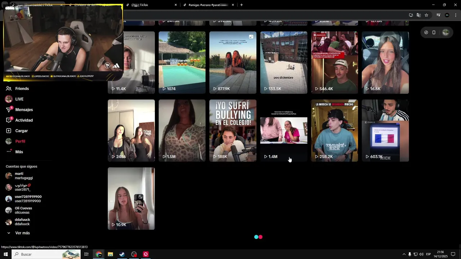Open 'pov diciembre' video
This screenshot has width=461, height=259.
(284, 63)
